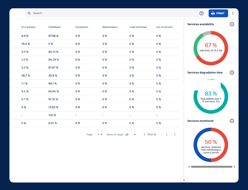
Task: Select the 0.7 % SLA penalty cell
Action: click(x=25, y=99)
